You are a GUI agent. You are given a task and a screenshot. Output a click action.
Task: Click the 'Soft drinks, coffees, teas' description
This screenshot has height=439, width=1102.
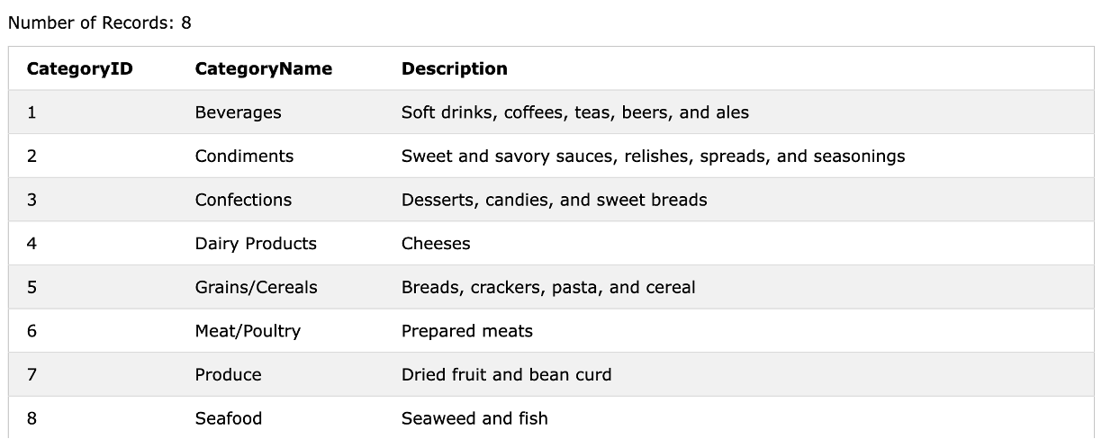click(x=574, y=112)
